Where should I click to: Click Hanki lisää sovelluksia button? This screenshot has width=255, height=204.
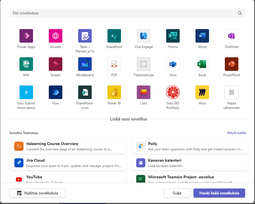coord(219,193)
